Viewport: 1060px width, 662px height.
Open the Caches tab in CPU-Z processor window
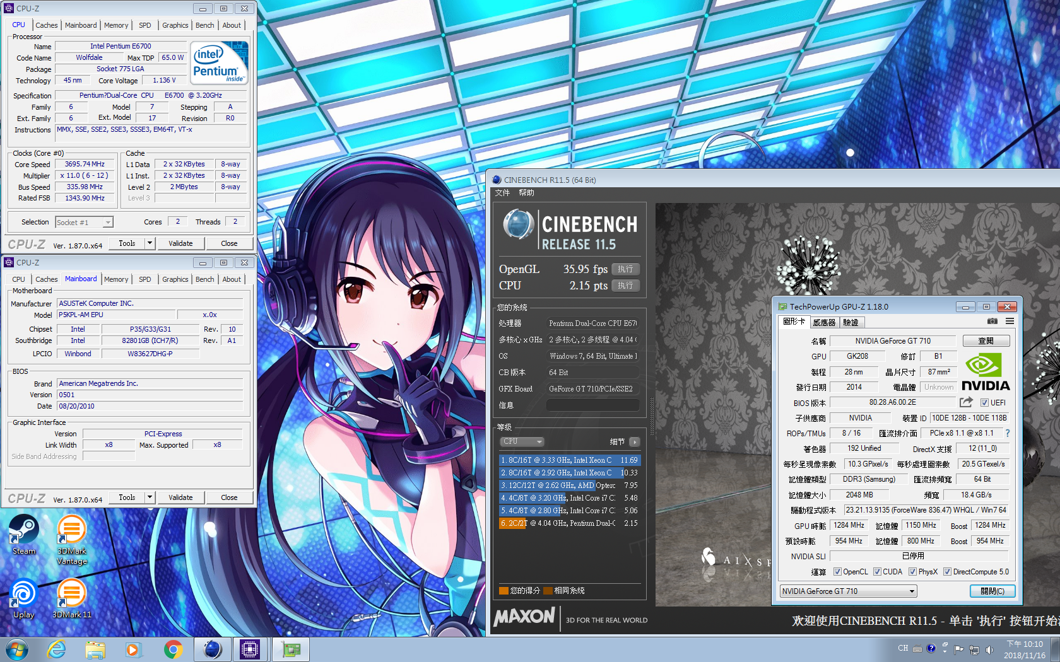pyautogui.click(x=47, y=25)
